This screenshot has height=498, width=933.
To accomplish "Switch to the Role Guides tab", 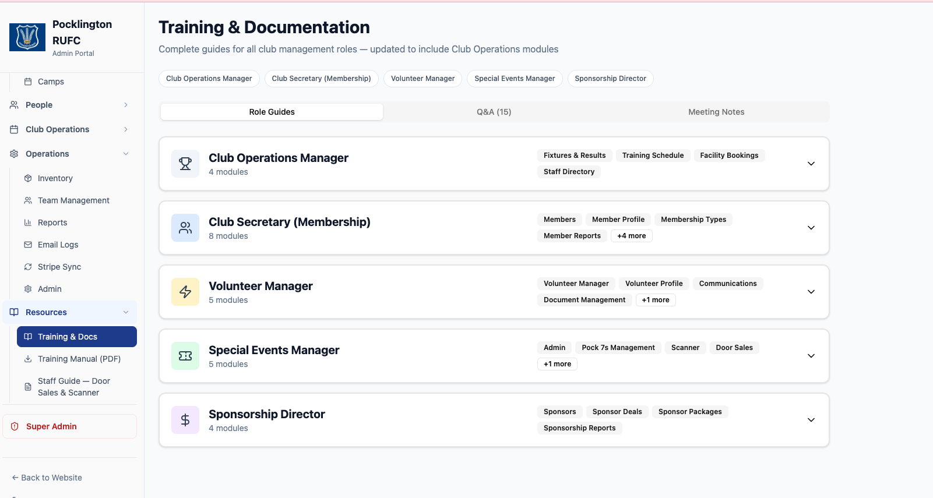I will pyautogui.click(x=272, y=112).
